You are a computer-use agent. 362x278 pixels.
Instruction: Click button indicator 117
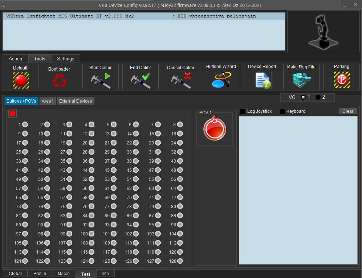click(114, 252)
